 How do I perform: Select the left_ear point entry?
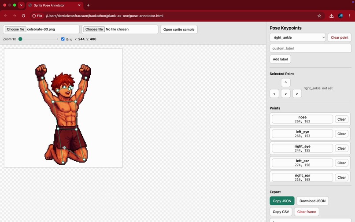click(302, 163)
